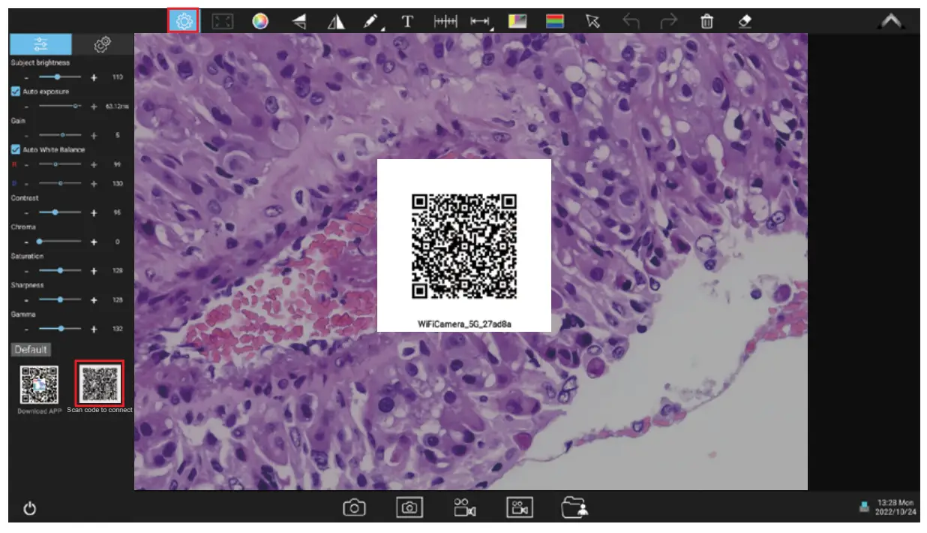Toggle Auto exposure checkbox

pyautogui.click(x=15, y=91)
